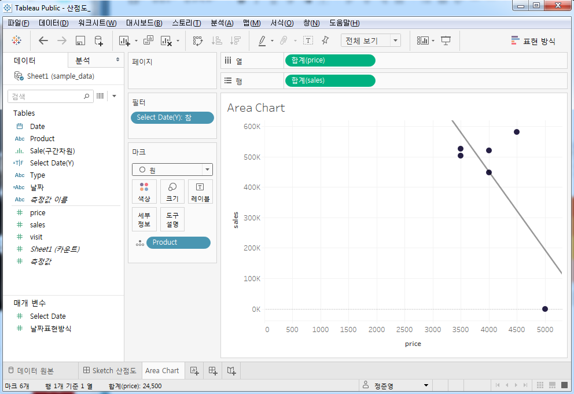Click the 크기 size mark card button
This screenshot has width=574, height=394.
[x=172, y=192]
